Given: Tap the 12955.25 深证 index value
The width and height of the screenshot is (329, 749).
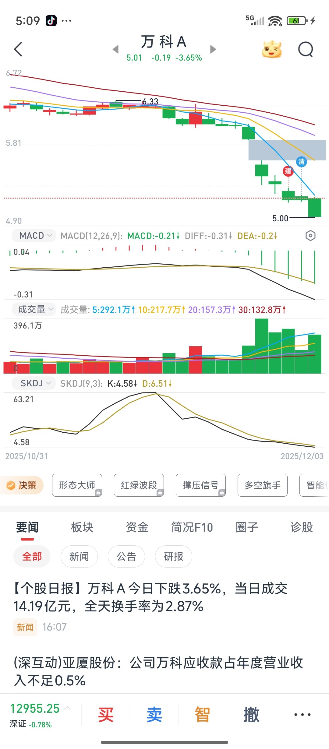Looking at the screenshot, I should click(35, 708).
